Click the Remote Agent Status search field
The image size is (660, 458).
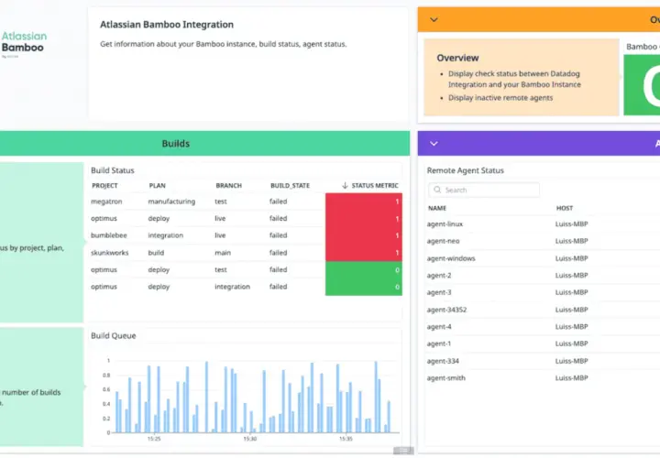[x=484, y=191]
